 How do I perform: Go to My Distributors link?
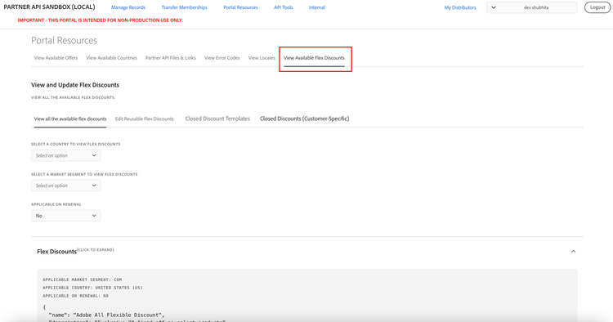pos(459,7)
